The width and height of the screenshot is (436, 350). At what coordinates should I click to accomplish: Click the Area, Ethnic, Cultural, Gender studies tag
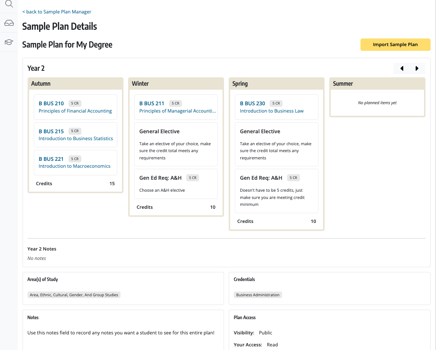pos(74,295)
